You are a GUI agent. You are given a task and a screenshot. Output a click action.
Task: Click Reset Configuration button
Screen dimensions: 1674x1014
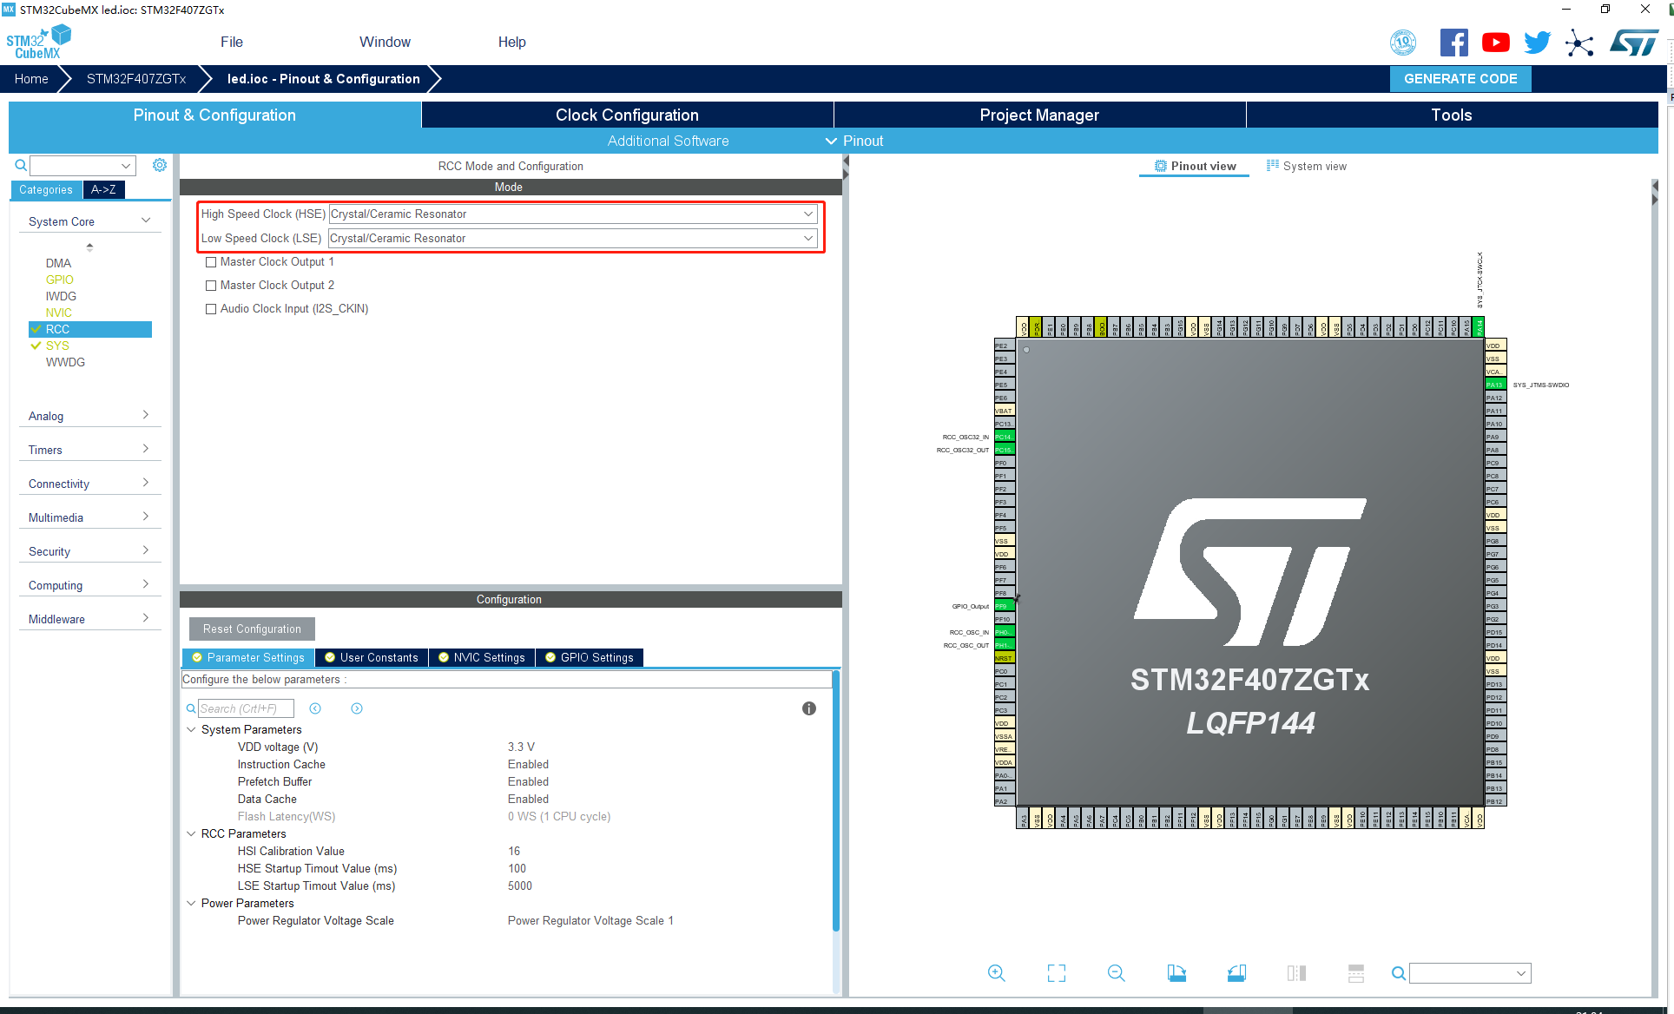pyautogui.click(x=252, y=629)
